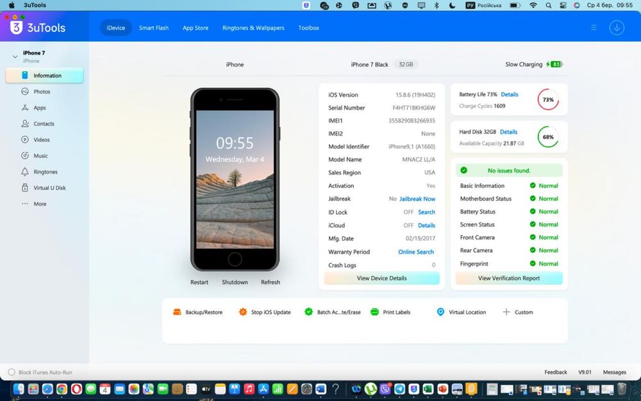The height and width of the screenshot is (401, 641).
Task: Open Messages in the status bar
Action: (x=615, y=372)
